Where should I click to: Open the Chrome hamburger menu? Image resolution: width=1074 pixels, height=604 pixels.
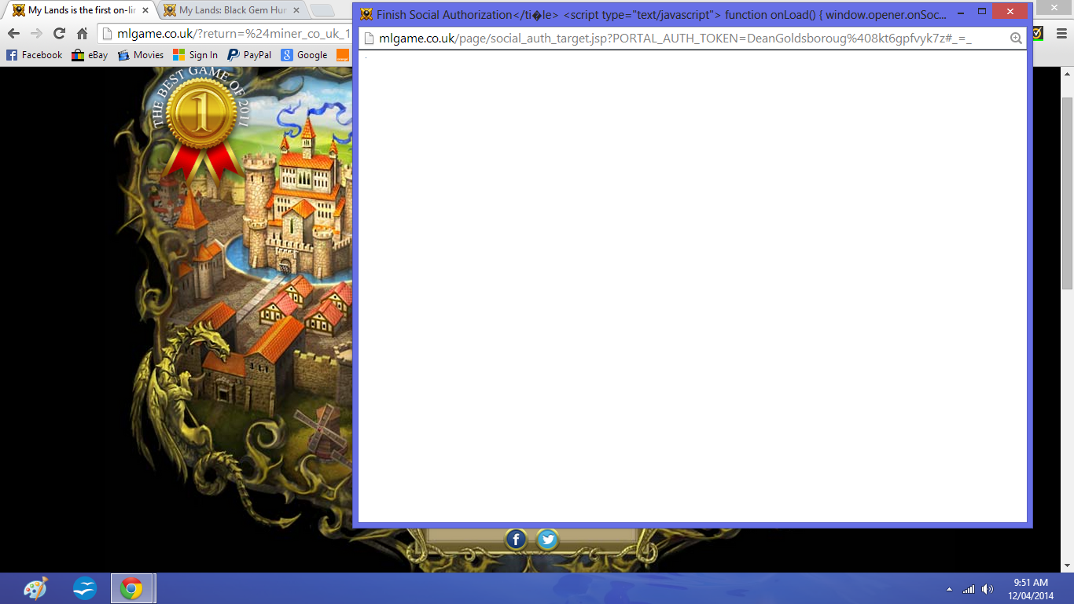[x=1061, y=34]
